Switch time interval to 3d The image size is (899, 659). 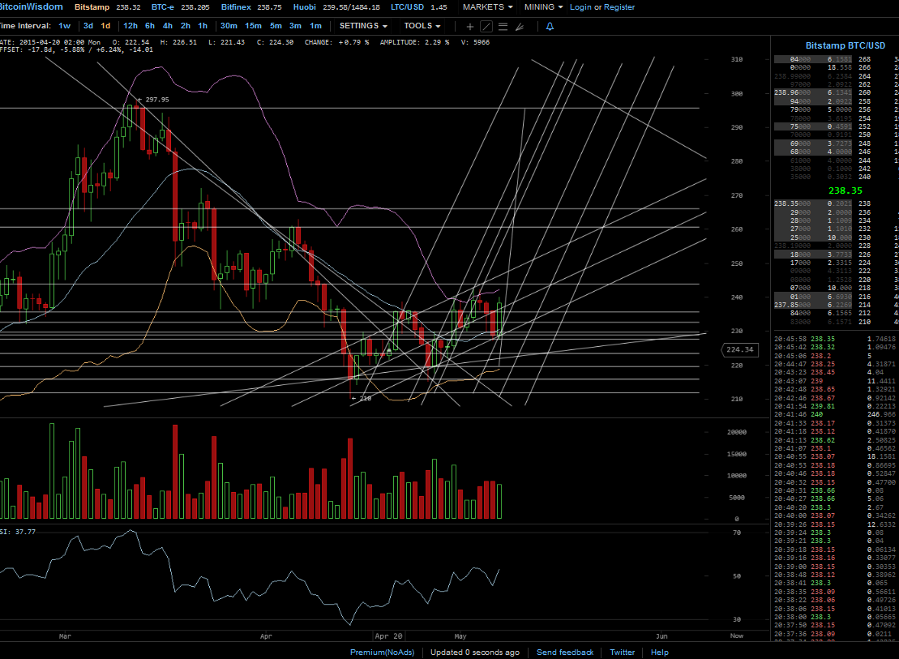coord(88,26)
